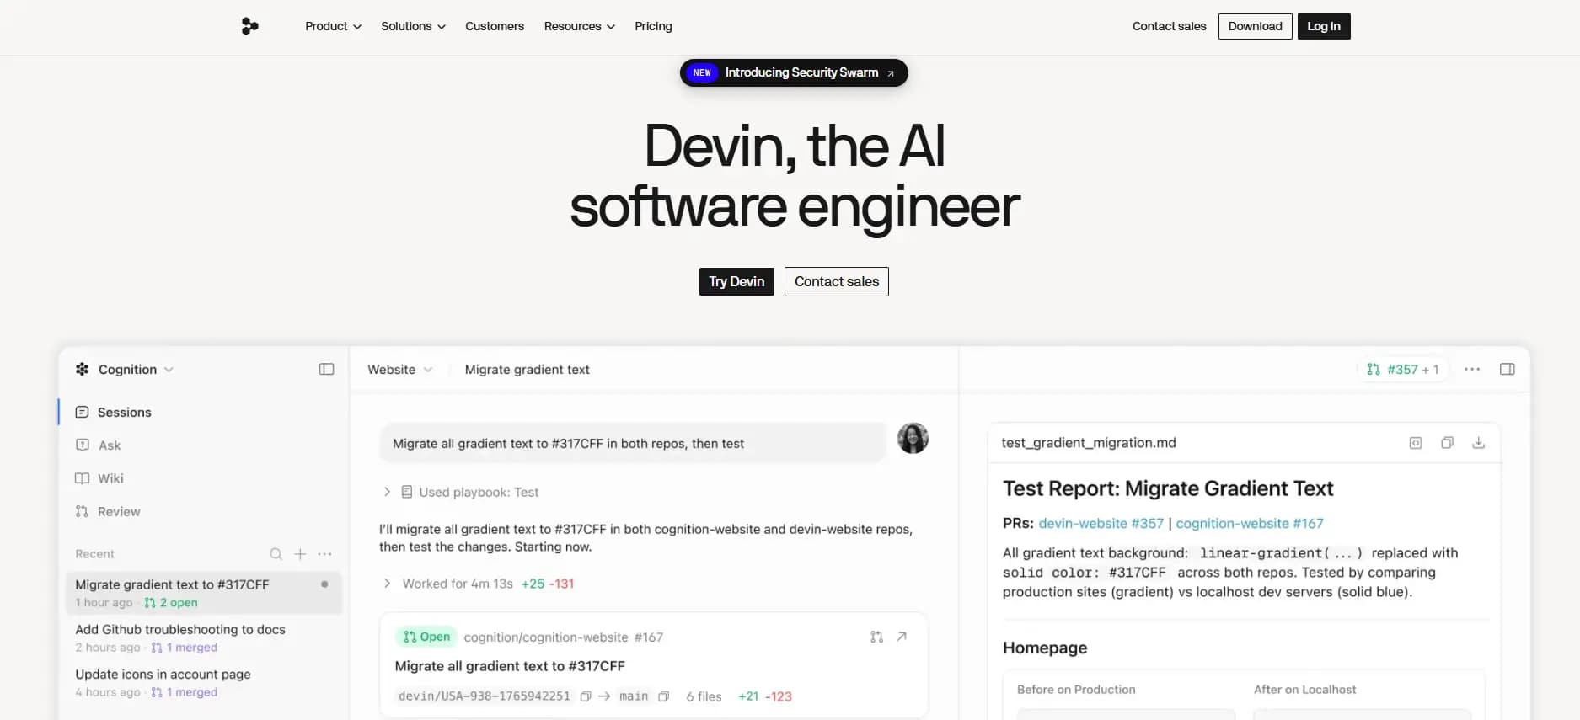Open PR #167 in external link arrow
The image size is (1580, 720).
tap(902, 637)
